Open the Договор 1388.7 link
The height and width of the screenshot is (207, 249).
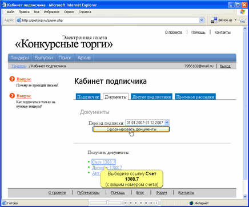107,168
